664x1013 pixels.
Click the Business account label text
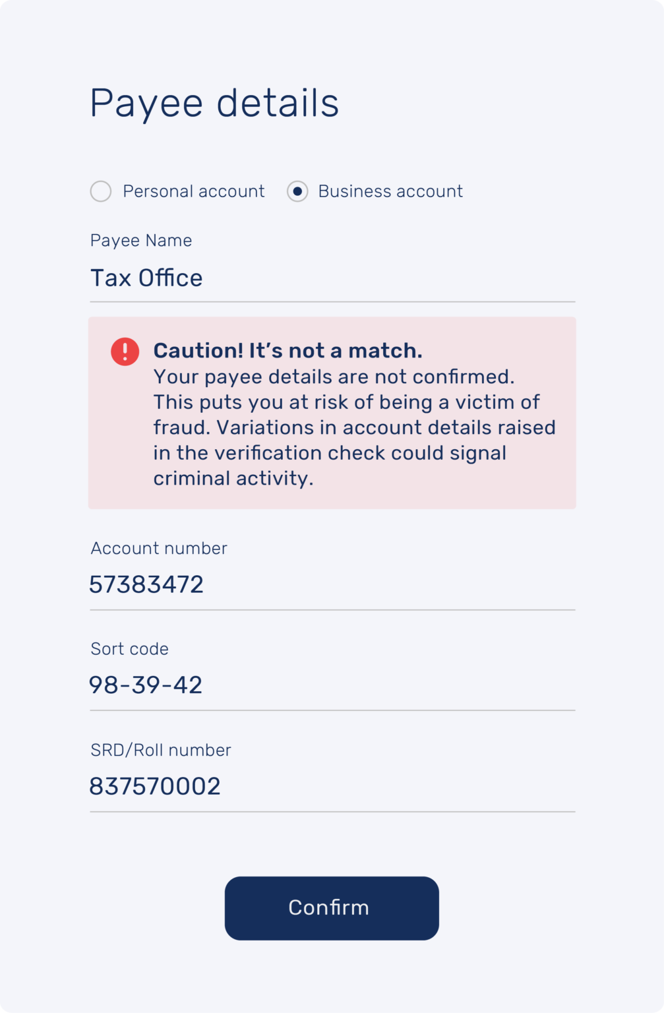coord(390,191)
